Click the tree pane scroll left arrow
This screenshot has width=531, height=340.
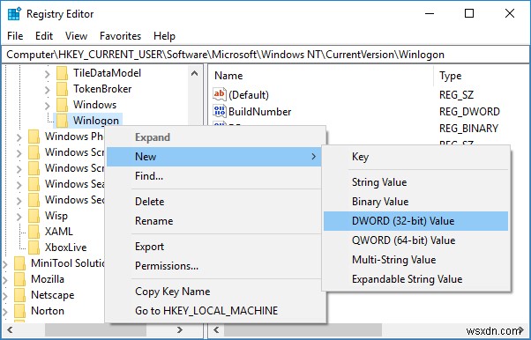click(11, 329)
